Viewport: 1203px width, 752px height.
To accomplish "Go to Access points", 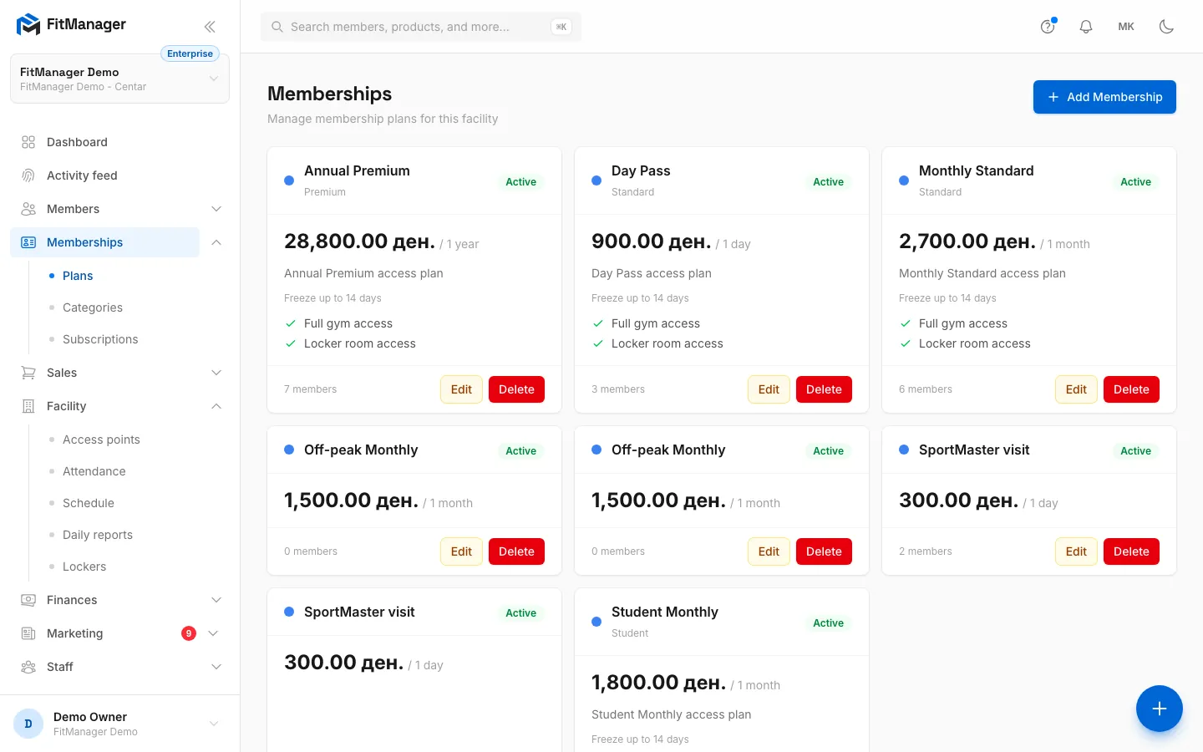I will (x=101, y=440).
